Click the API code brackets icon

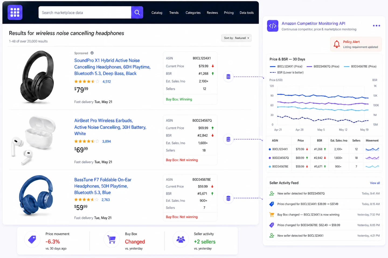[273, 26]
